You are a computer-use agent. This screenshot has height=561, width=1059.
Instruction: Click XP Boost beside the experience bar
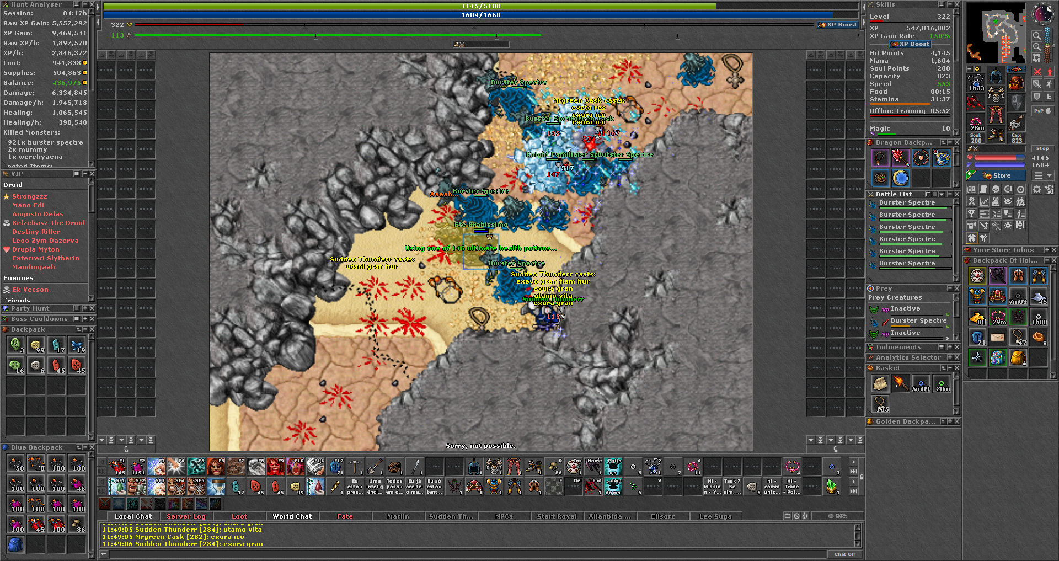[837, 25]
